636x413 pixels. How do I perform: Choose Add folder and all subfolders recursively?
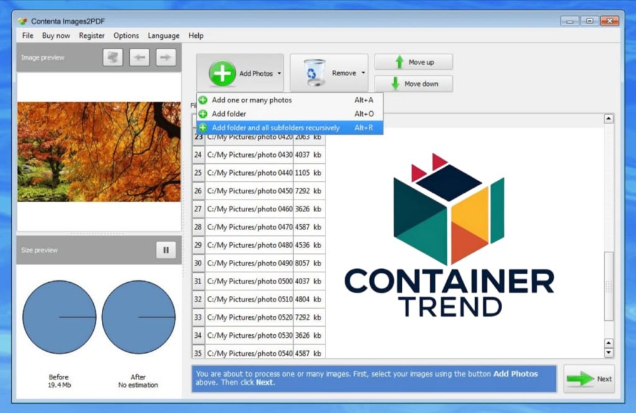[289, 128]
